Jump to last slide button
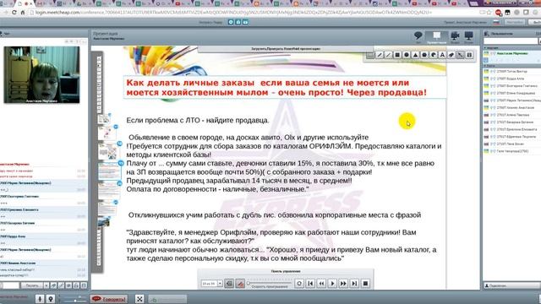541x304 pixels. point(354,284)
